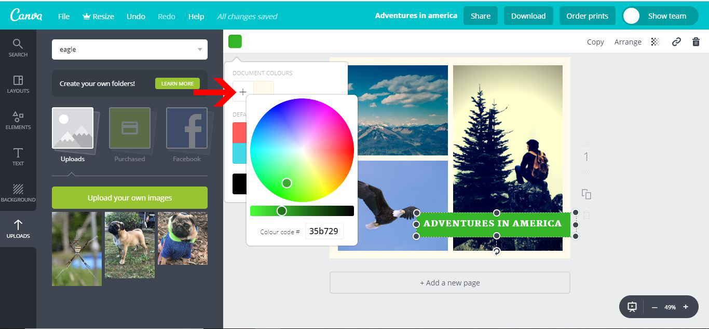Click Upload your own images

[129, 197]
